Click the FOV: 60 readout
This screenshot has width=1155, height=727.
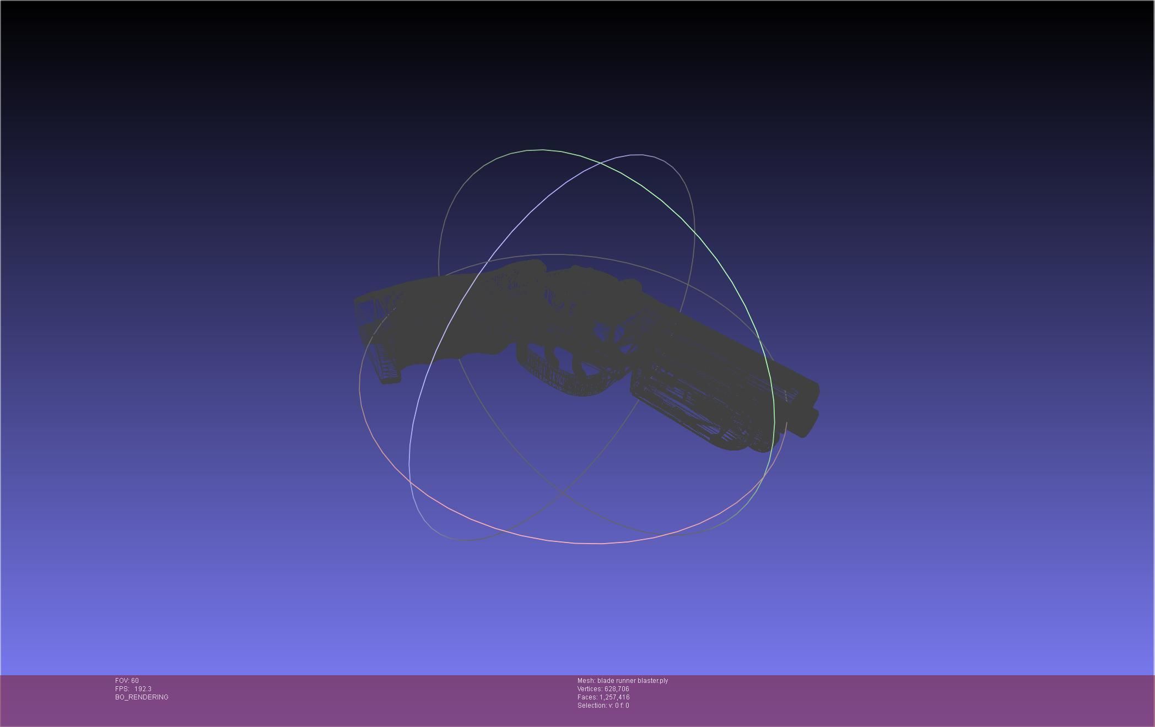coord(127,681)
